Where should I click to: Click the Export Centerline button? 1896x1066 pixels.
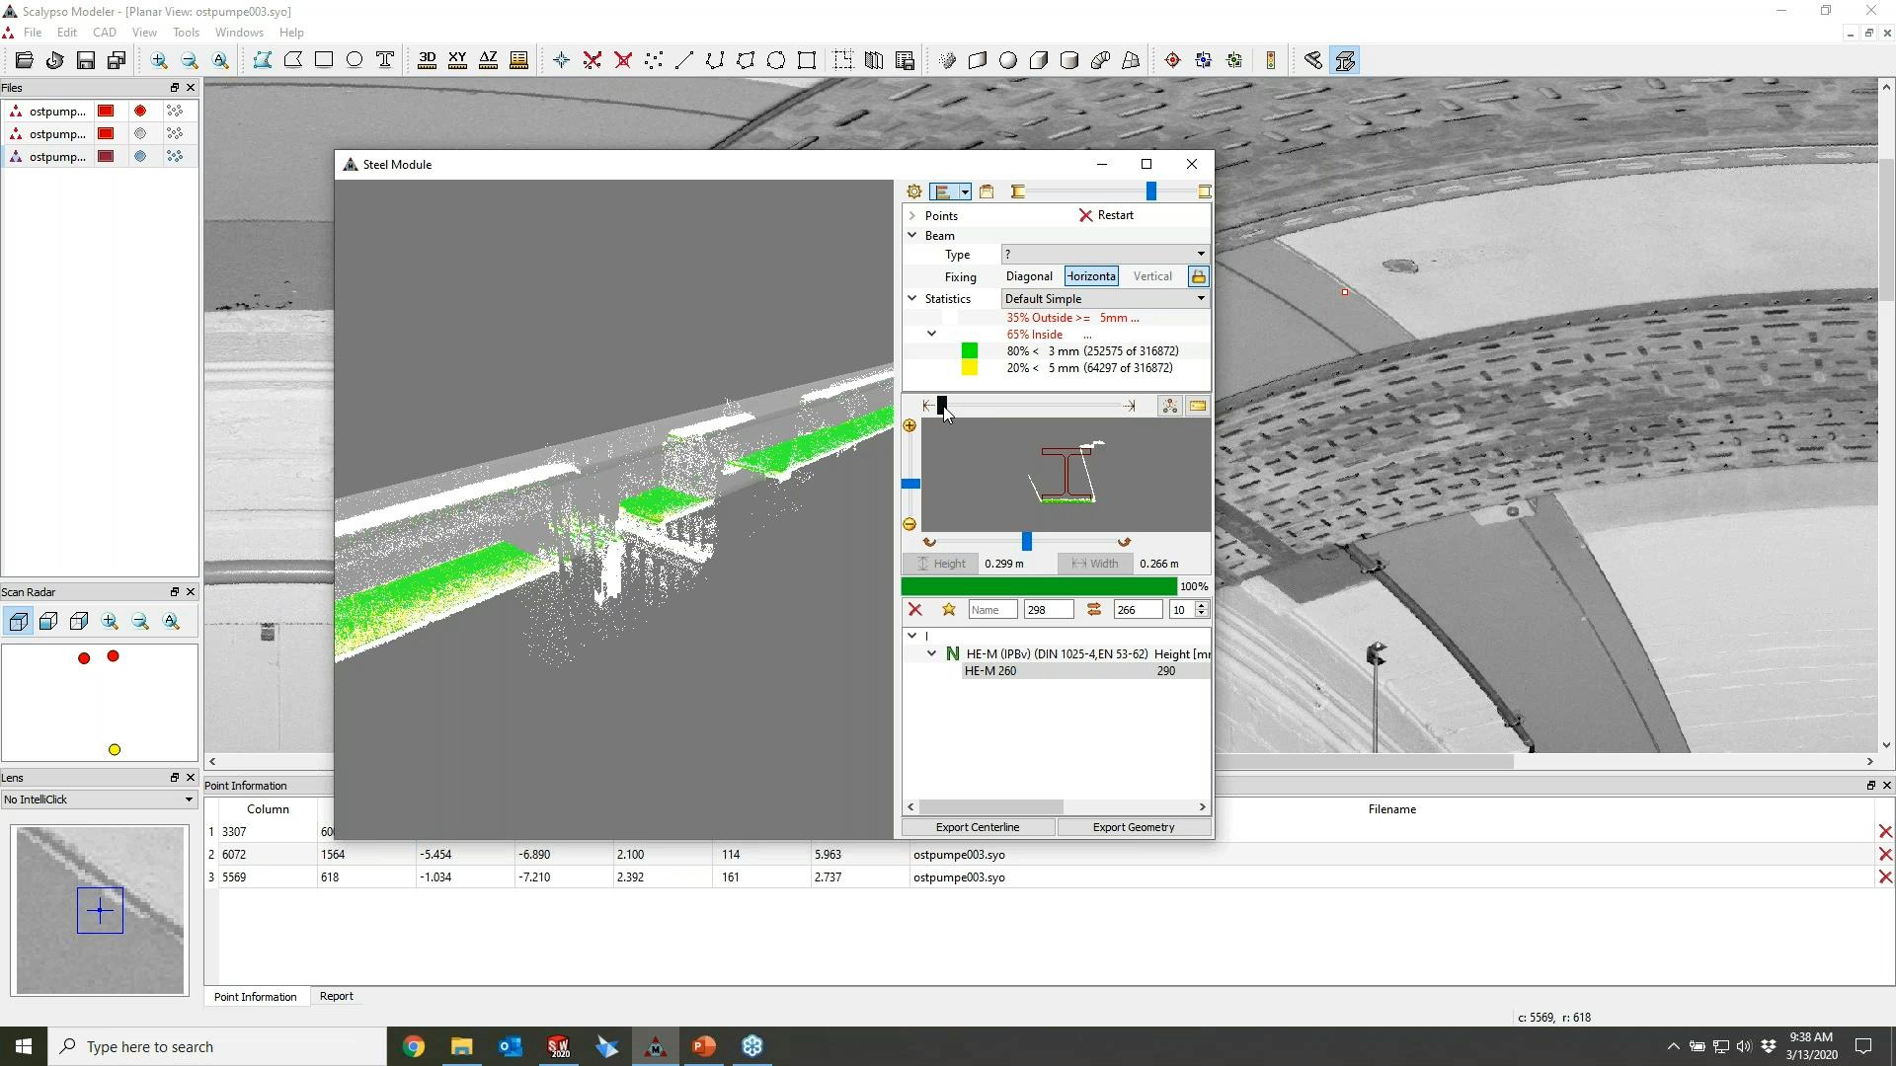977,827
